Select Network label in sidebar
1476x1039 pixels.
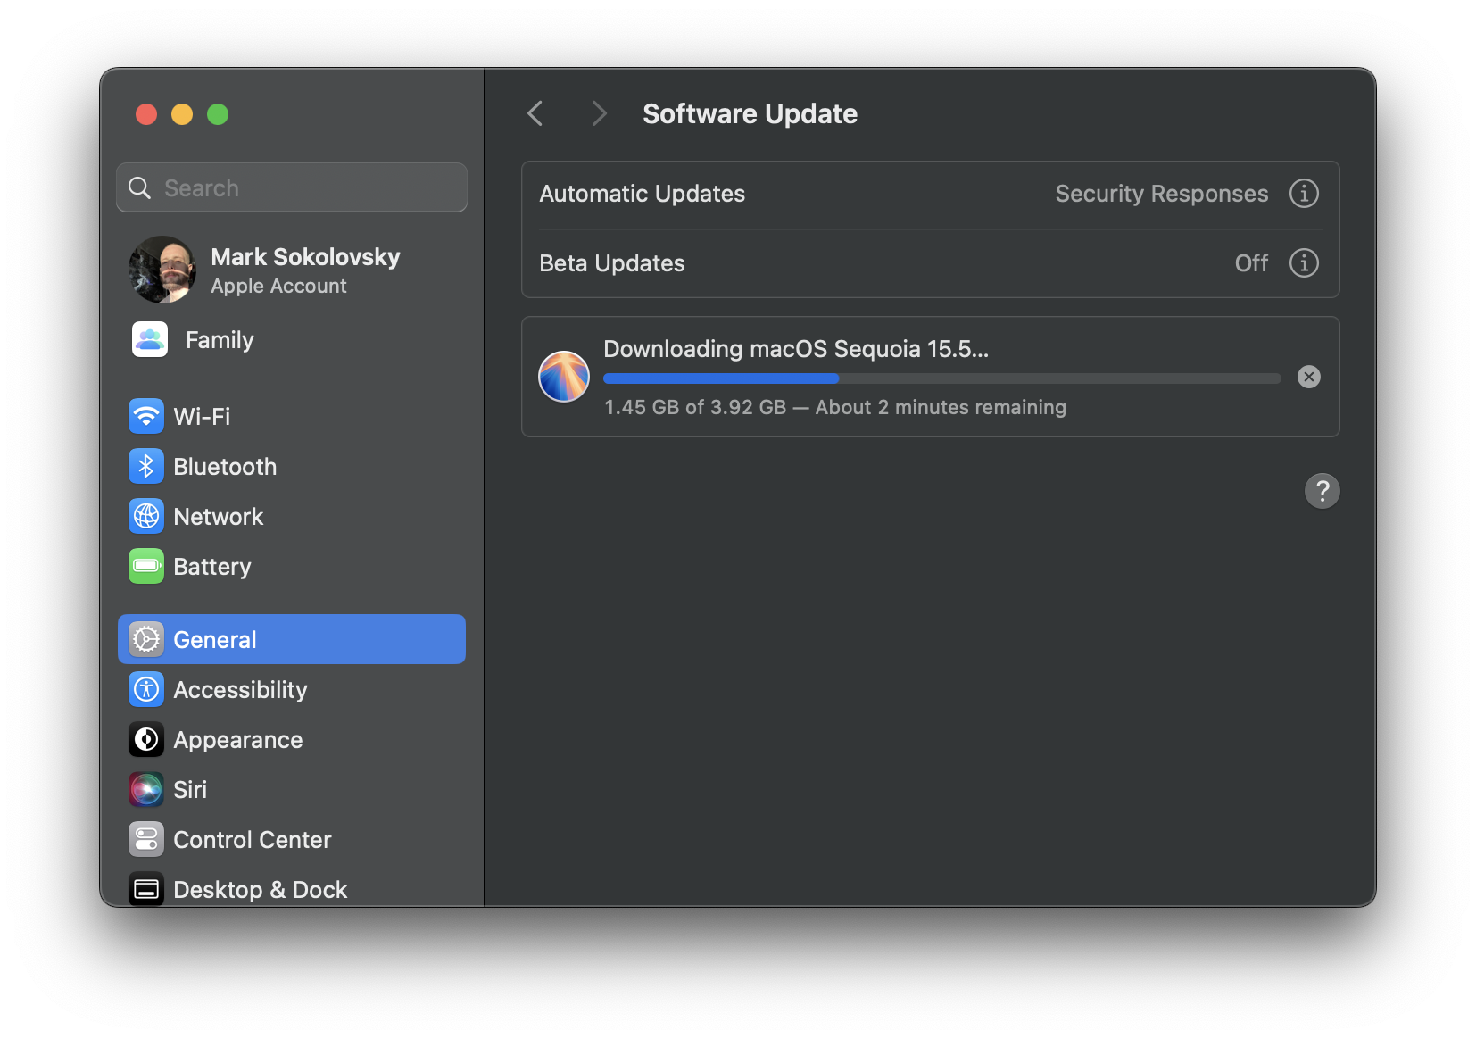[x=219, y=517]
